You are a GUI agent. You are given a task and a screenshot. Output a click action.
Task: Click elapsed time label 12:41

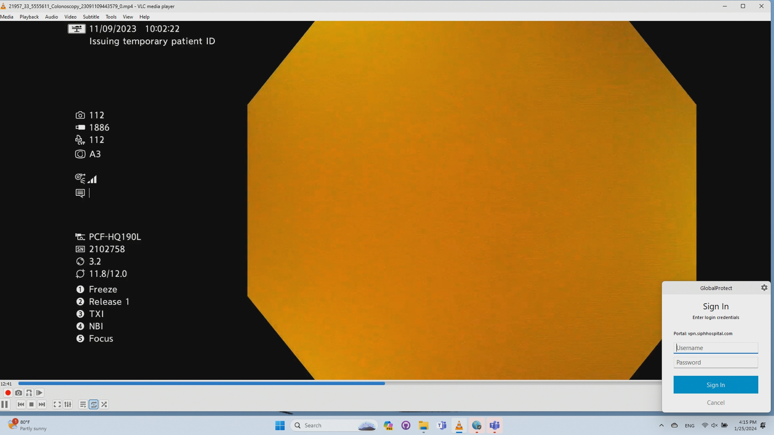(x=6, y=384)
